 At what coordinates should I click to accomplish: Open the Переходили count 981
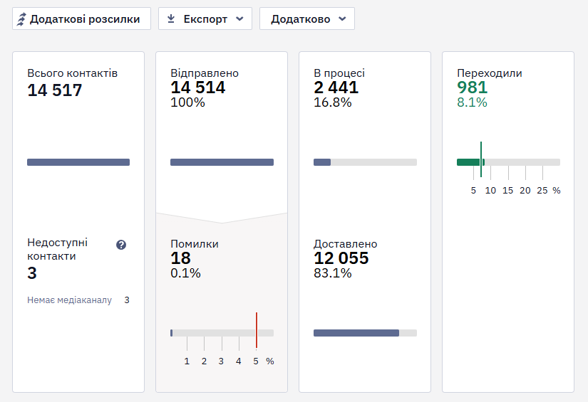click(472, 88)
